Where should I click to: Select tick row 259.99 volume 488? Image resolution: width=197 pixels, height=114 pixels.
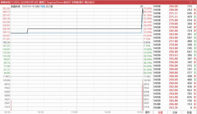pyautogui.click(x=175, y=80)
